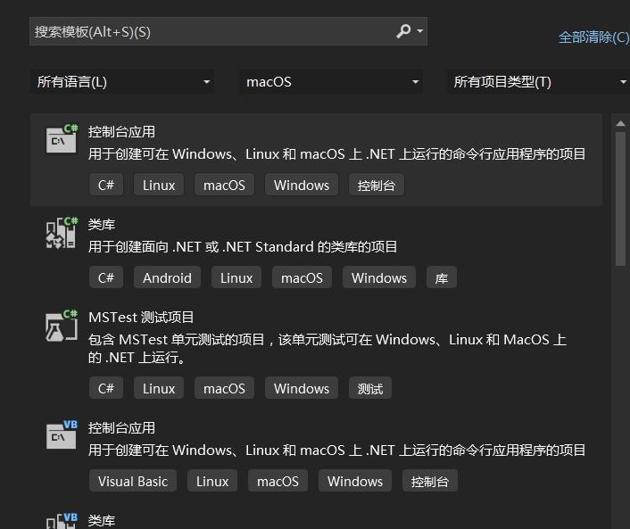Click the MSTest 测试项目 flask icon
630x529 pixels.
pos(62,326)
